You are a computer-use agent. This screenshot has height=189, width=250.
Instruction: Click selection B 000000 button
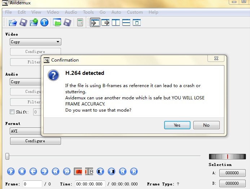232,183
